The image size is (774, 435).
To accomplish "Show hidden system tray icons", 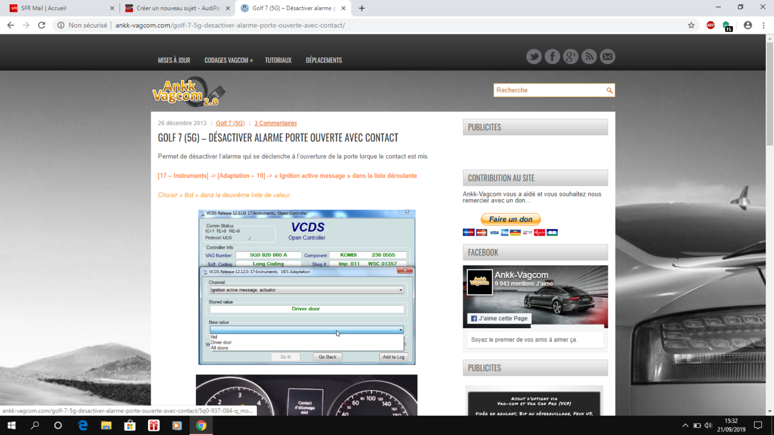I will pos(685,425).
